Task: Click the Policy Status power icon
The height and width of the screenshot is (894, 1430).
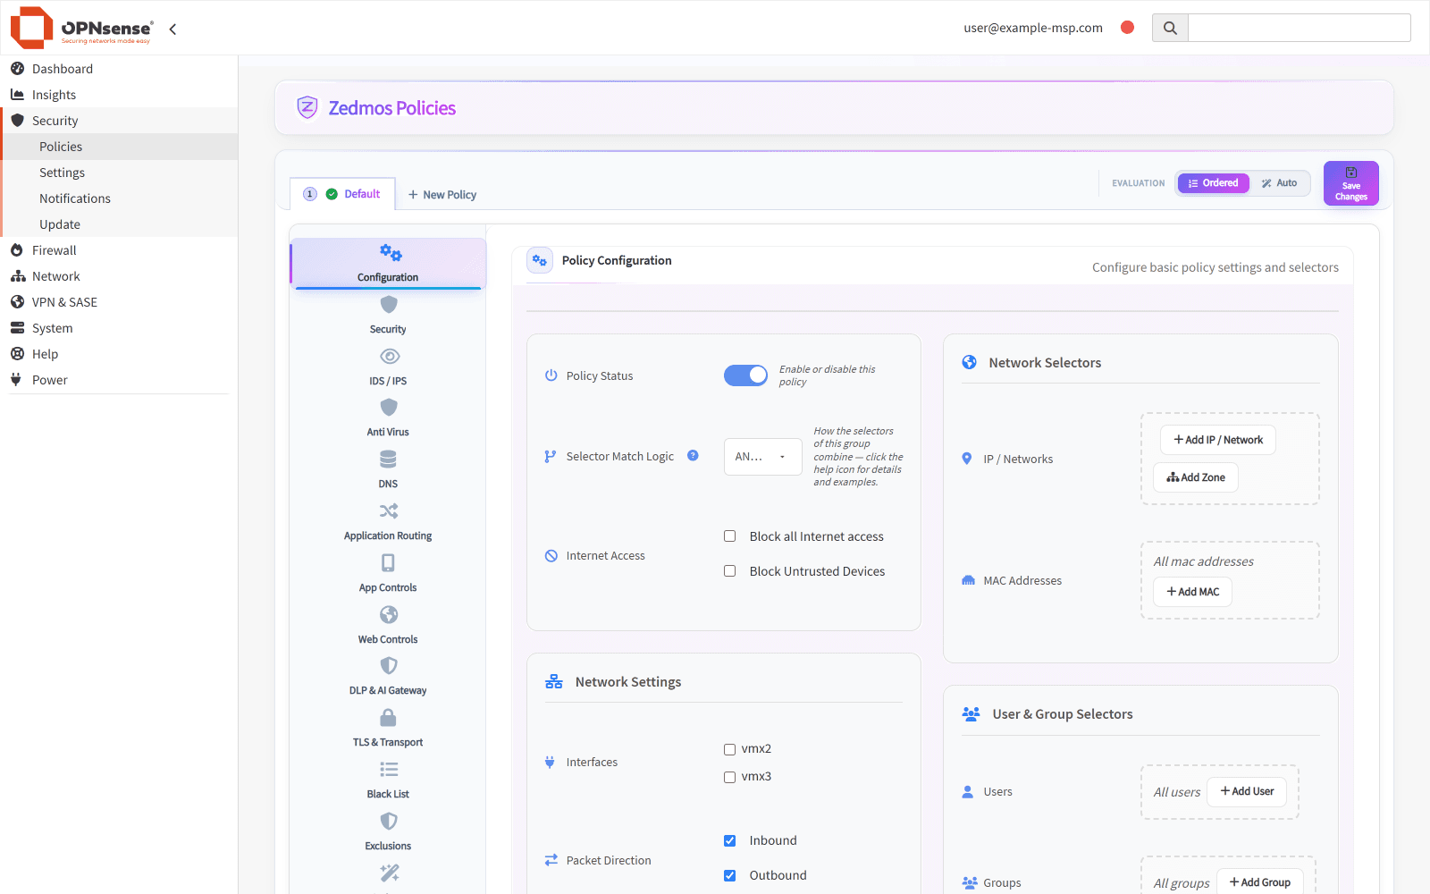Action: tap(551, 375)
